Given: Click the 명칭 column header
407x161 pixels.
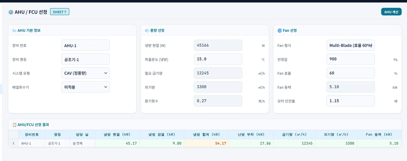Looking at the screenshot, I should click(x=58, y=135).
